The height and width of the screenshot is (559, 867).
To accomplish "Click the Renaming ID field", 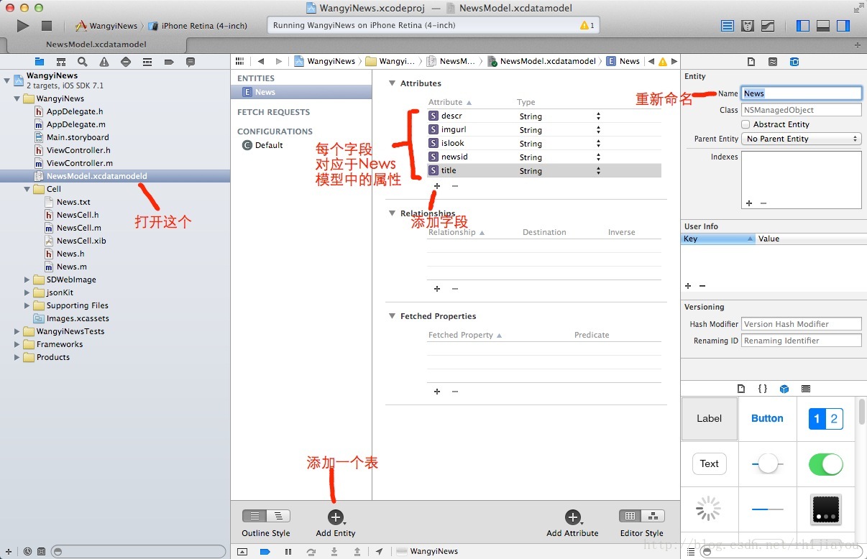I will [x=801, y=341].
